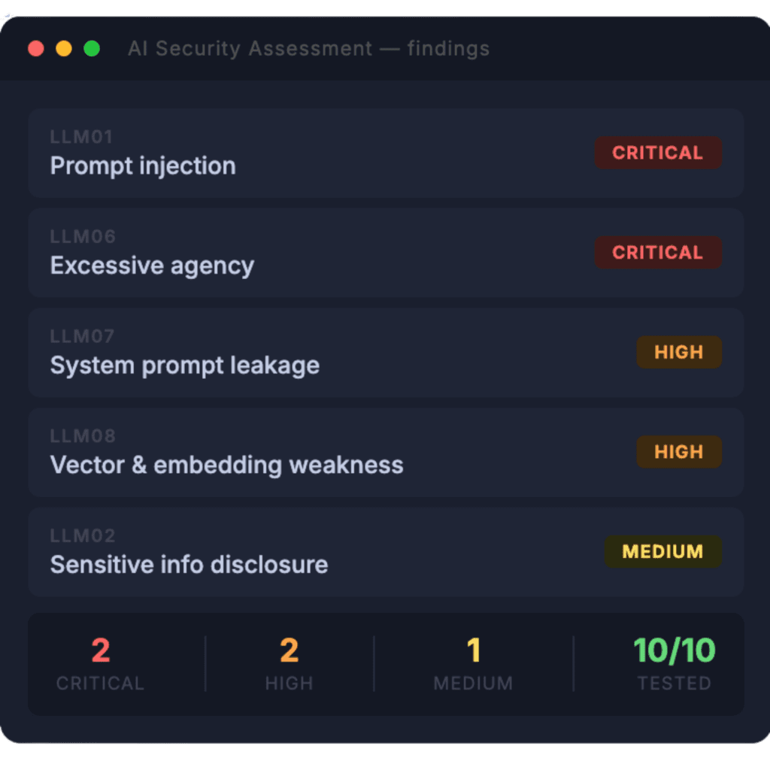The width and height of the screenshot is (770, 770).
Task: Click the yellow minimize window dot
Action: coord(64,49)
